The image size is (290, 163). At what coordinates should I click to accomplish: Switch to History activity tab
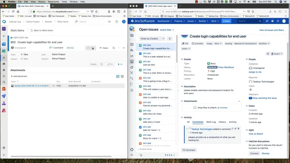(222, 122)
